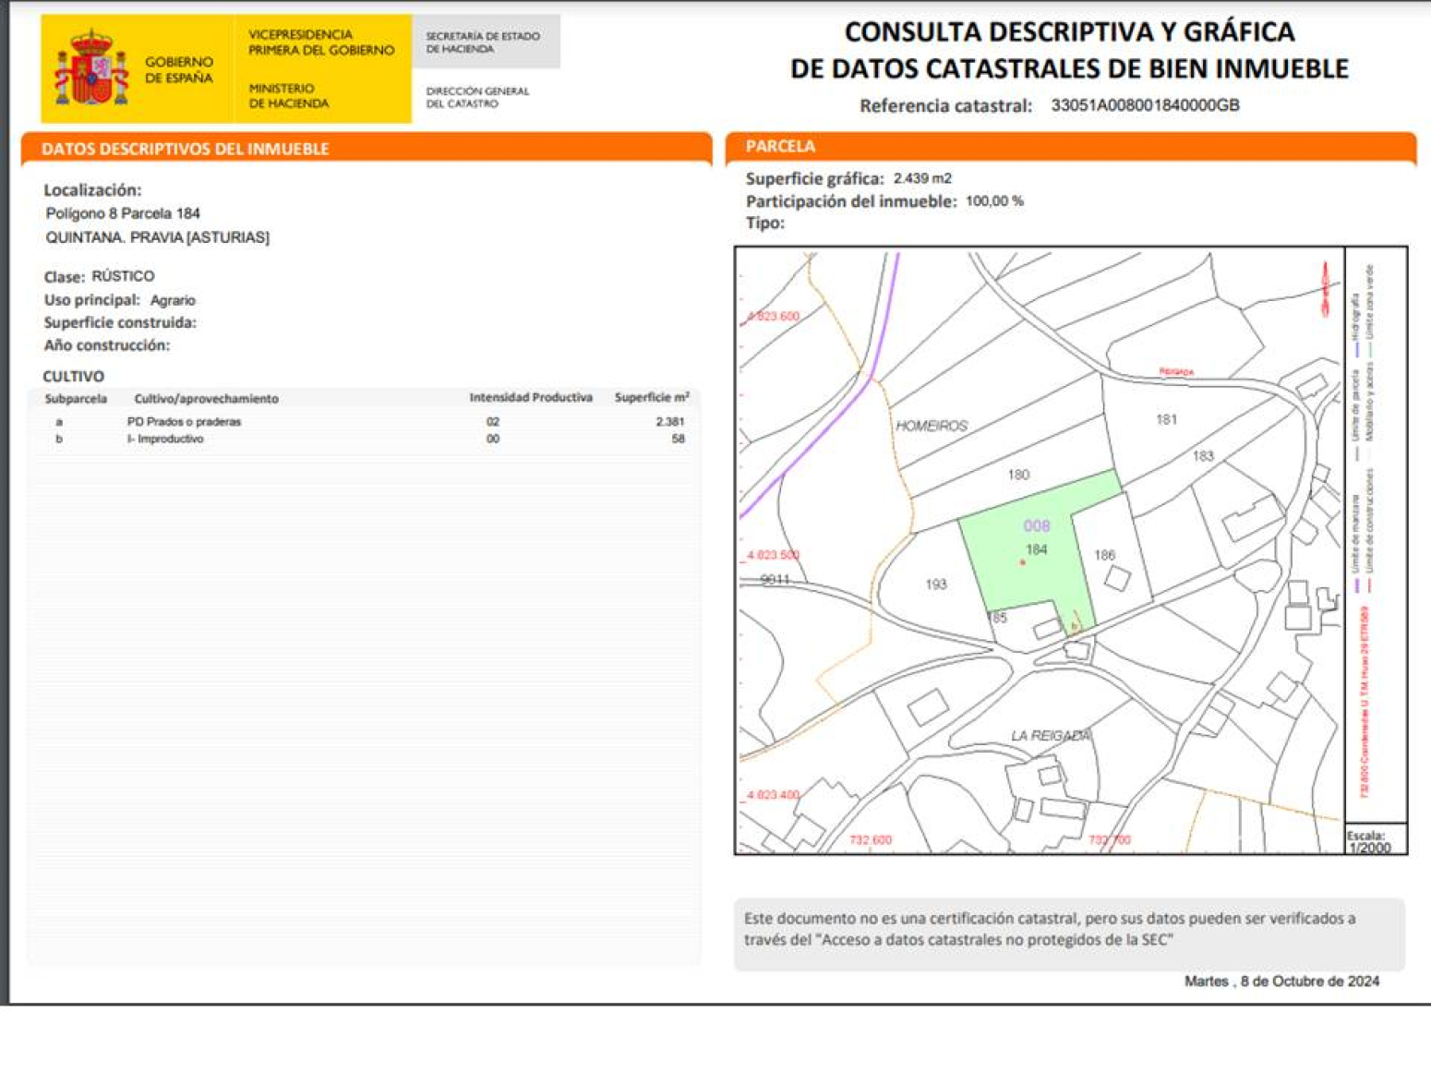This screenshot has height=1073, width=1431.
Task: Click parcel number 180 on the map
Action: tap(1018, 475)
